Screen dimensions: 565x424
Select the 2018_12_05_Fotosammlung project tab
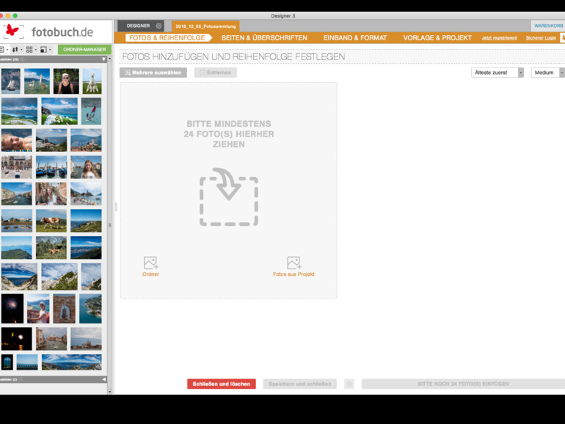[205, 26]
